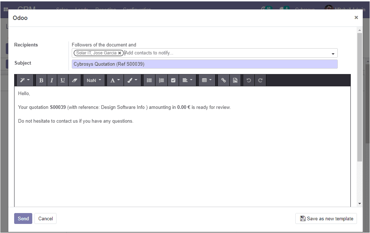Open the font color A dropdown
370x233 pixels.
coord(115,80)
